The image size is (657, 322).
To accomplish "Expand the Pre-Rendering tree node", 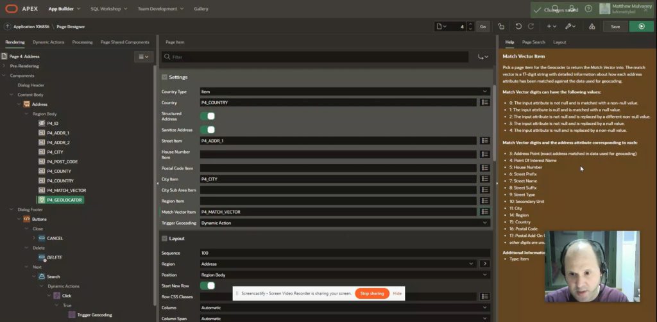I will pyautogui.click(x=4, y=66).
